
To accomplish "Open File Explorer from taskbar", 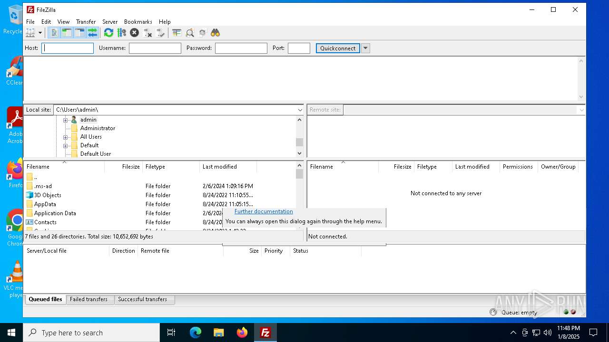I will [219, 332].
